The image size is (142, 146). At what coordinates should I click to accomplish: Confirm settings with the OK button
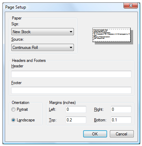(x=95, y=134)
